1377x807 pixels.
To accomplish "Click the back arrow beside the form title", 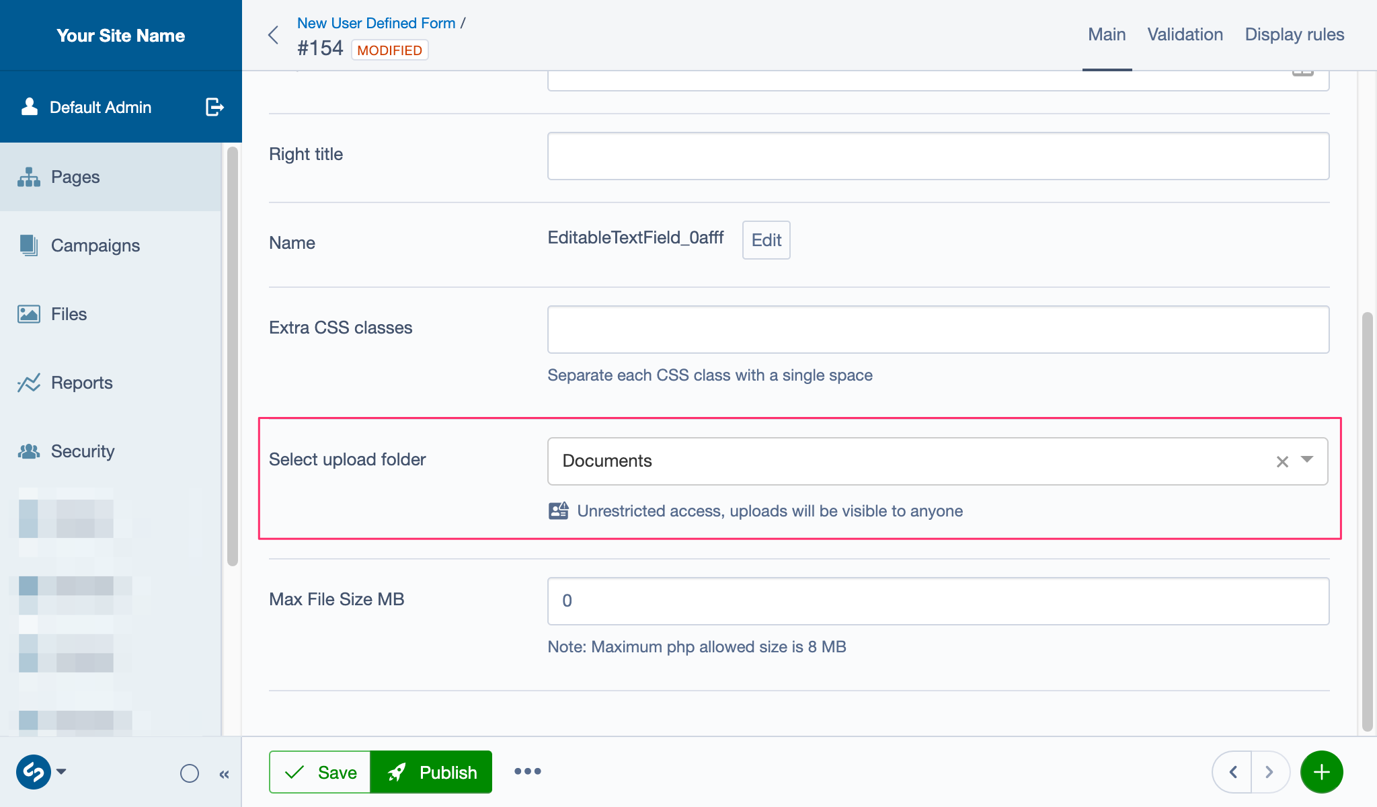I will [274, 35].
